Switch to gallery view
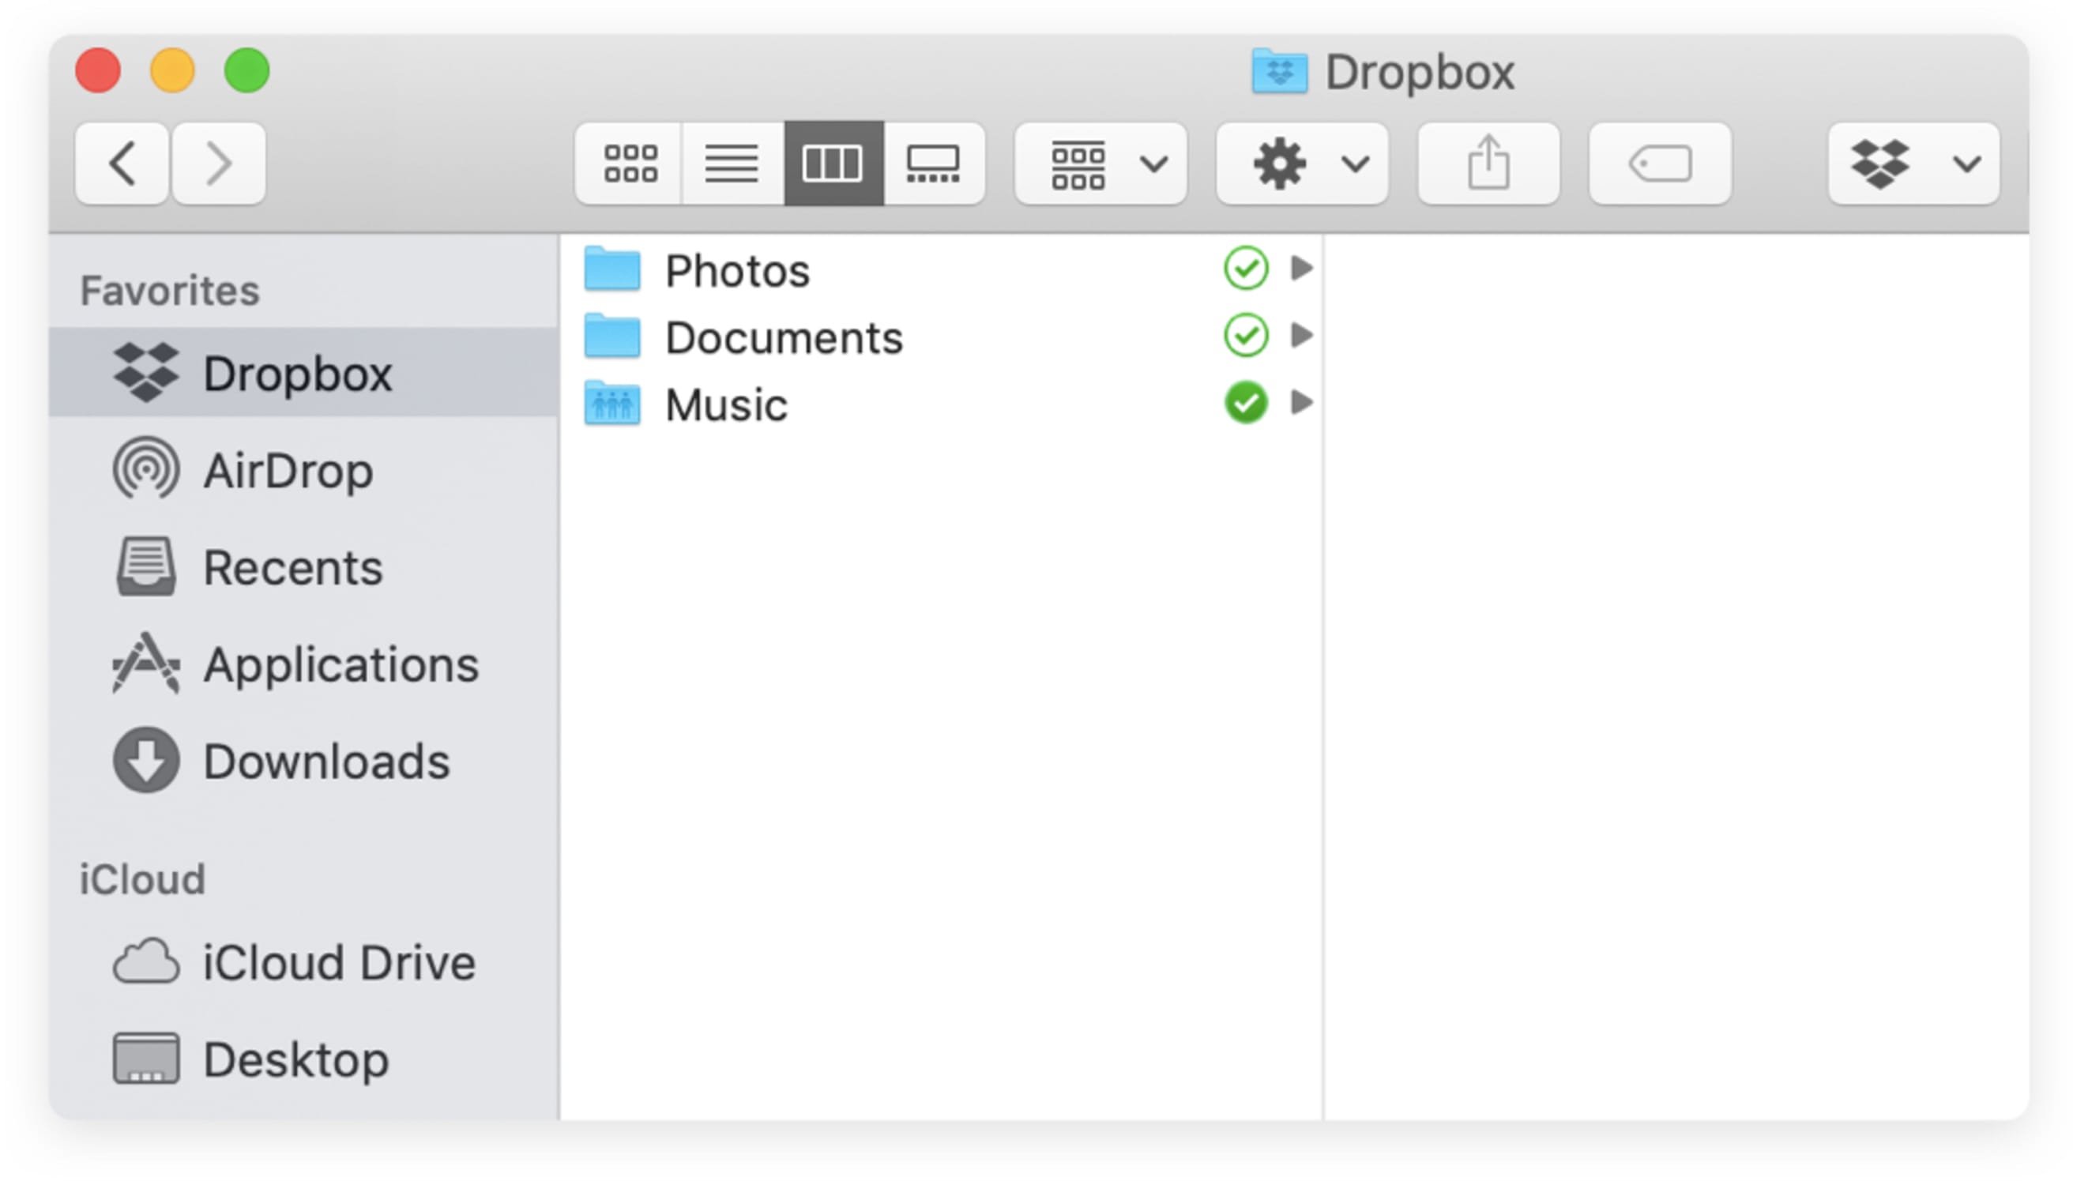Viewport: 2073px width, 1181px height. tap(934, 163)
